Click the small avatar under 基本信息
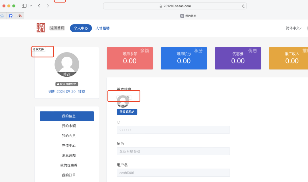The width and height of the screenshot is (308, 182). (x=123, y=102)
